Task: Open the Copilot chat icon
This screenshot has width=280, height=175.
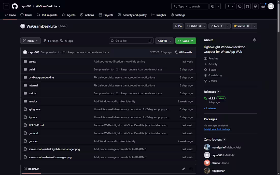Action: tap(213, 6)
